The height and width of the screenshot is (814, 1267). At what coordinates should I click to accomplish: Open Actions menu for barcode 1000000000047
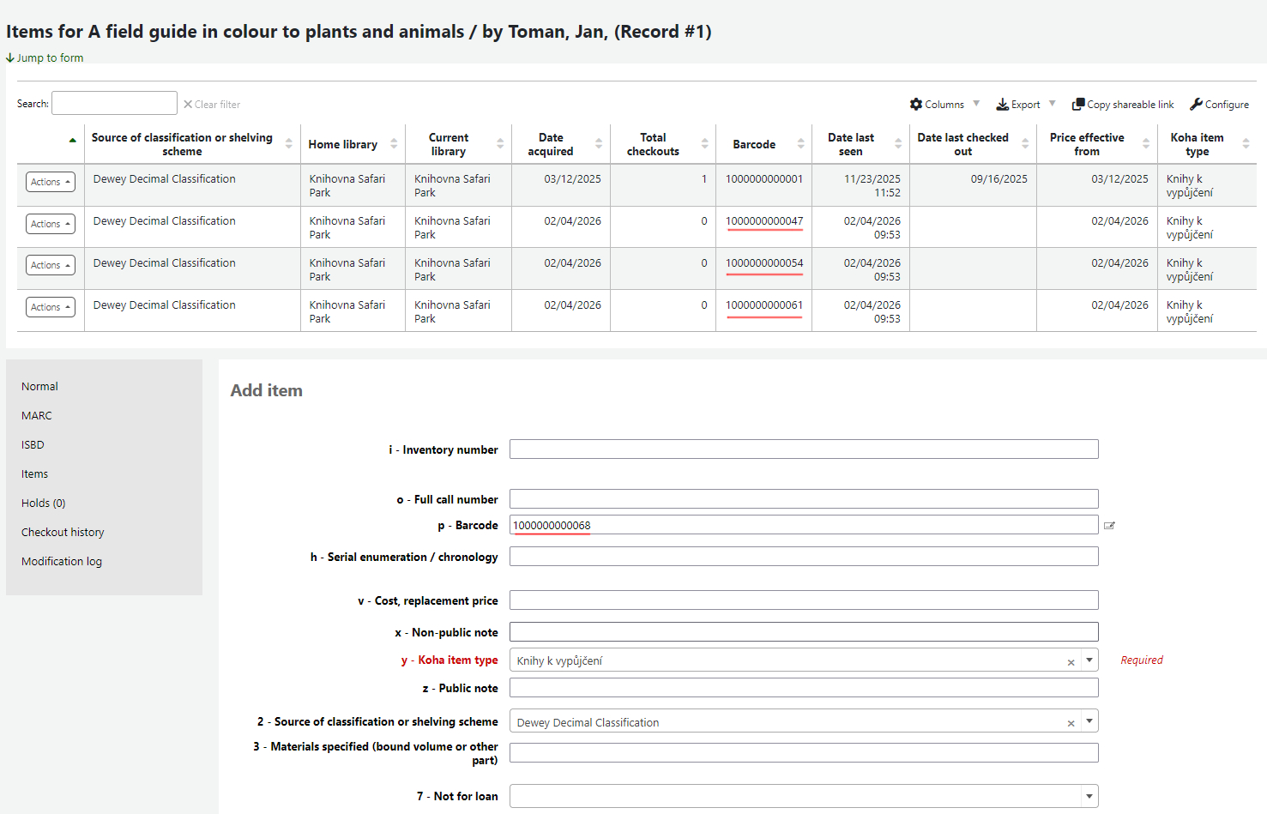click(x=51, y=224)
